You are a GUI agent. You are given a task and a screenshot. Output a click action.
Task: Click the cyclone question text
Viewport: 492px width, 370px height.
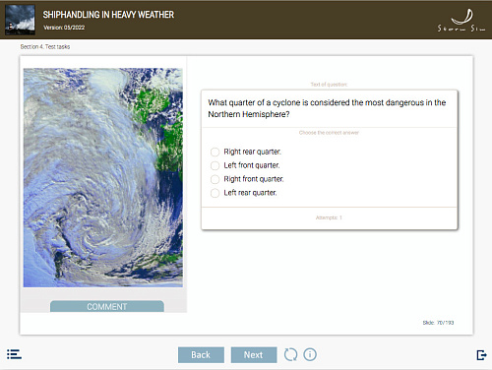pos(327,108)
